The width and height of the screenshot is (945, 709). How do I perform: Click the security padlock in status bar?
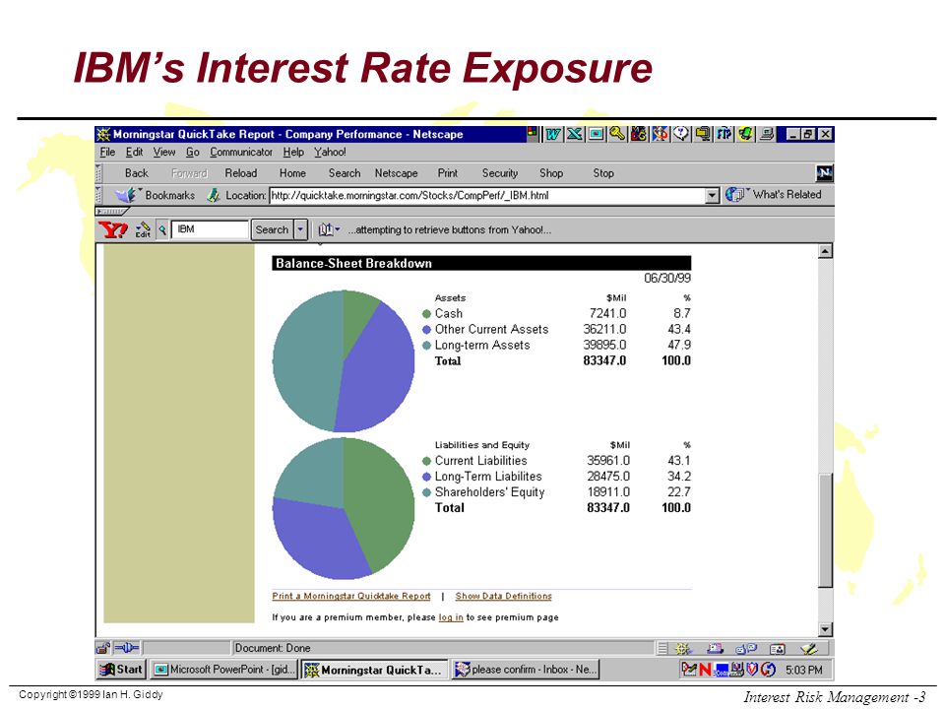[x=103, y=648]
